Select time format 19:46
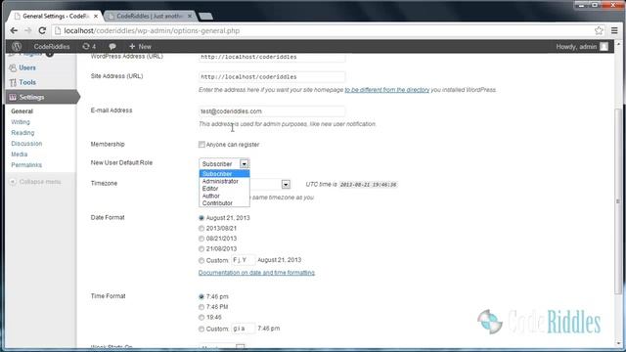Viewport: 626px width, 352px height. (x=201, y=318)
